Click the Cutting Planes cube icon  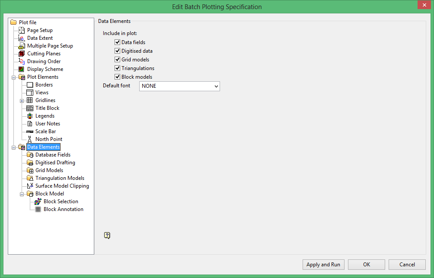tap(22, 54)
